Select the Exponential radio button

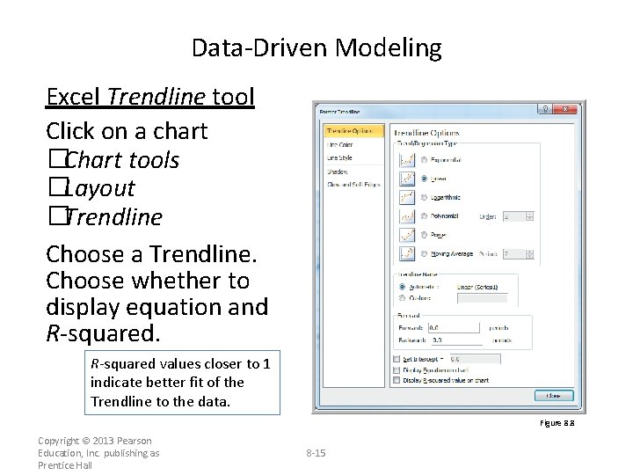[424, 160]
